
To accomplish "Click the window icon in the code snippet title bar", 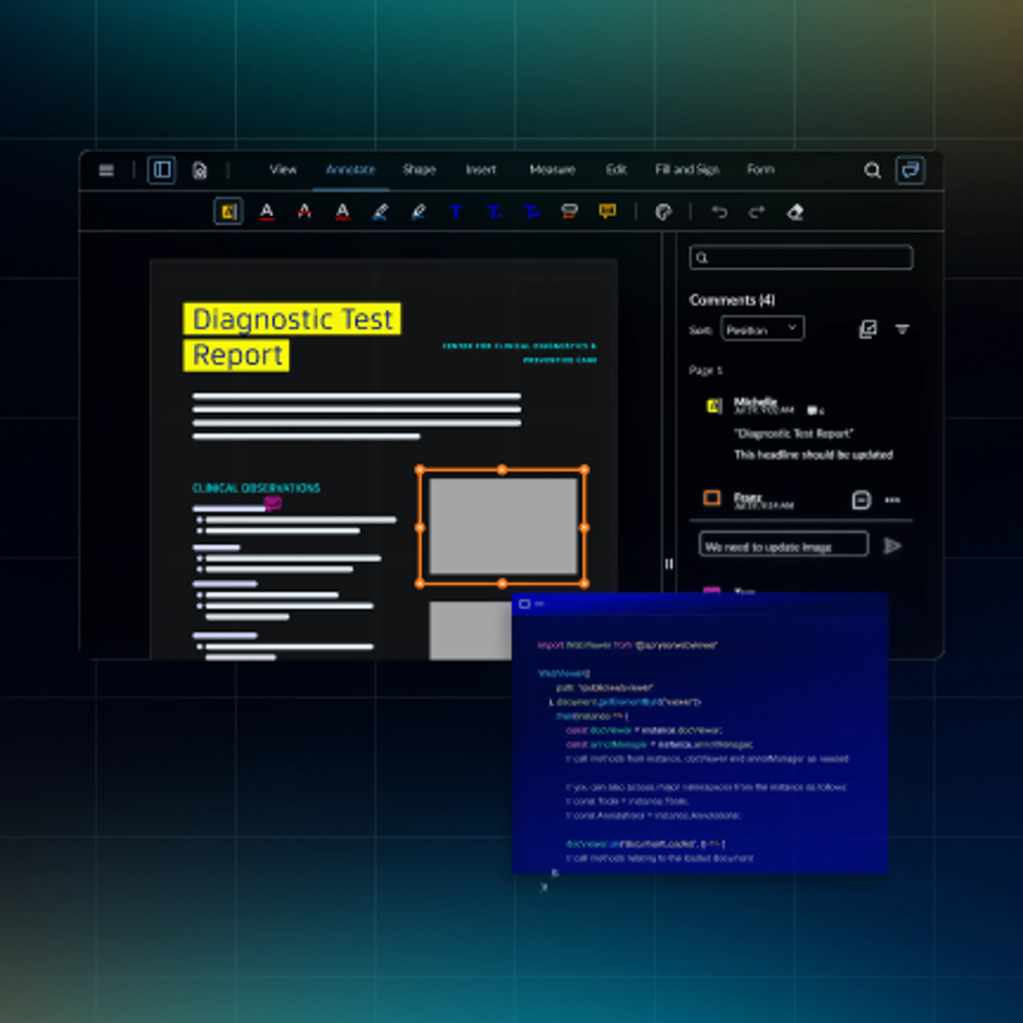I will click(x=525, y=604).
